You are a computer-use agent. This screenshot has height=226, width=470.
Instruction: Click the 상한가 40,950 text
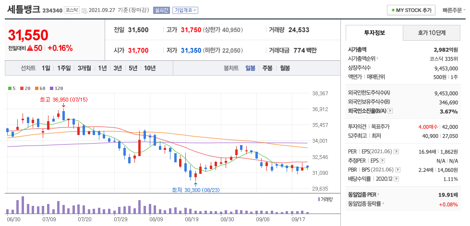point(223,30)
